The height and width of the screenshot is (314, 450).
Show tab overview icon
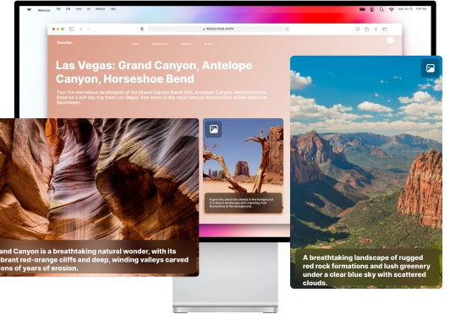click(385, 29)
